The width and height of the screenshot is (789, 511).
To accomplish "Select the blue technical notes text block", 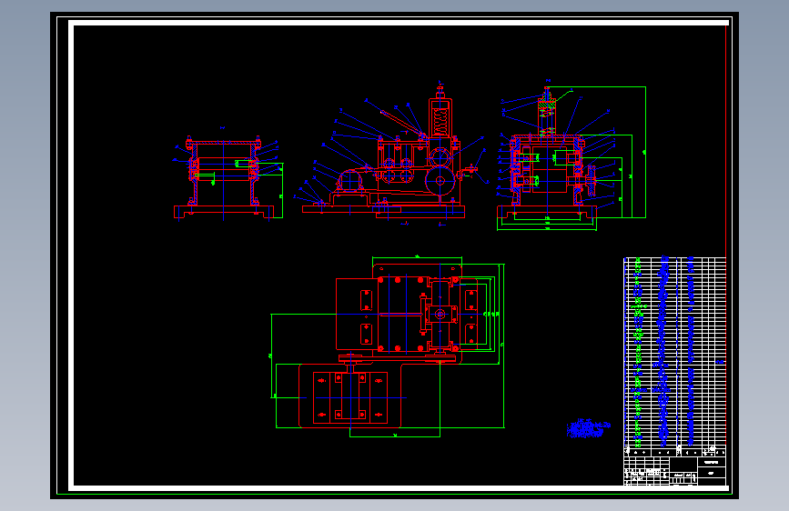I will pos(588,428).
